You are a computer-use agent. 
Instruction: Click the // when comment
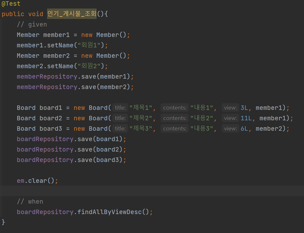coord(30,202)
